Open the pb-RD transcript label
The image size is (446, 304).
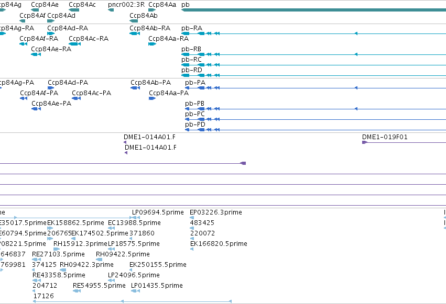coord(192,70)
